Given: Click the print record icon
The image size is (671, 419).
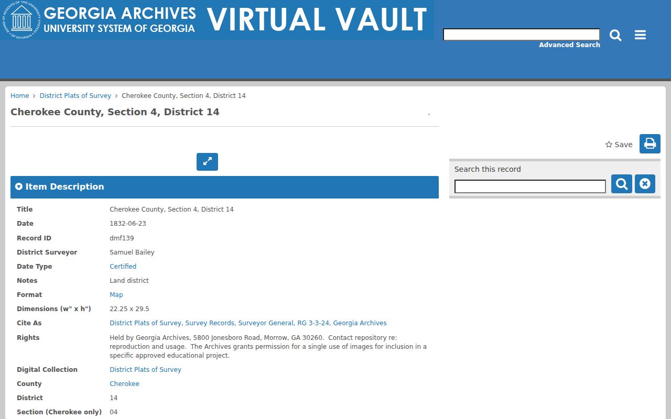Looking at the screenshot, I should (650, 144).
